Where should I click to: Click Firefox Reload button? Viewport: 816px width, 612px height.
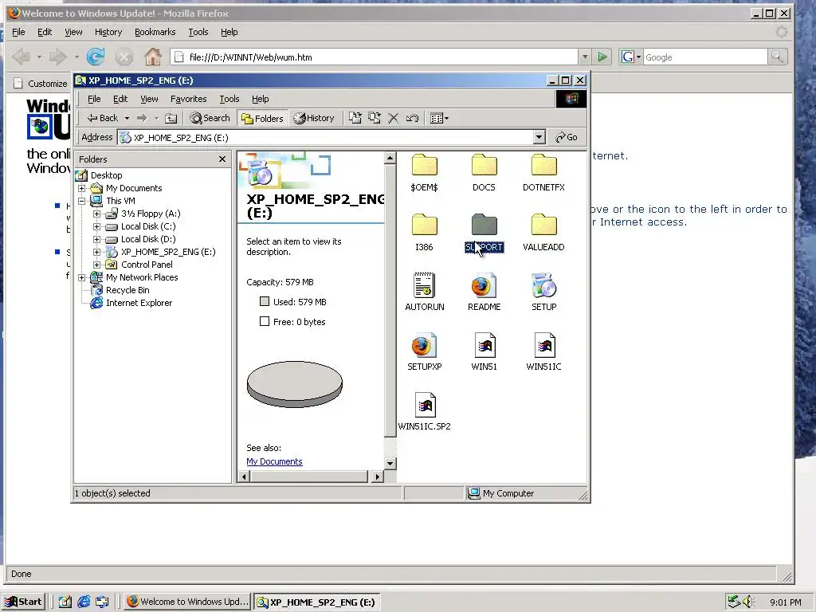click(x=96, y=57)
